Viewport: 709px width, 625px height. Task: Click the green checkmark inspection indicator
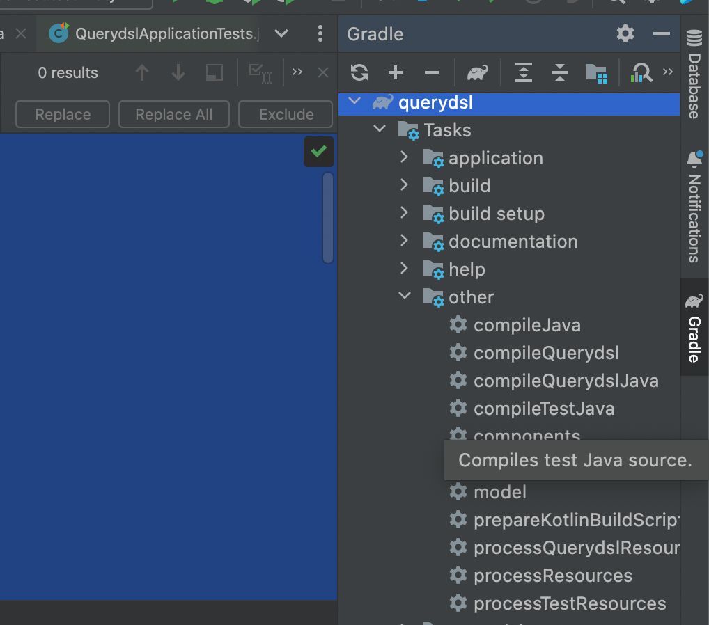tap(319, 152)
